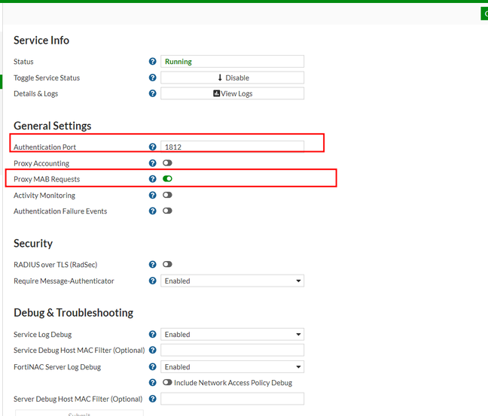Expand the Service Log Debug dropdown
Image resolution: width=488 pixels, height=416 pixels.
coord(232,335)
